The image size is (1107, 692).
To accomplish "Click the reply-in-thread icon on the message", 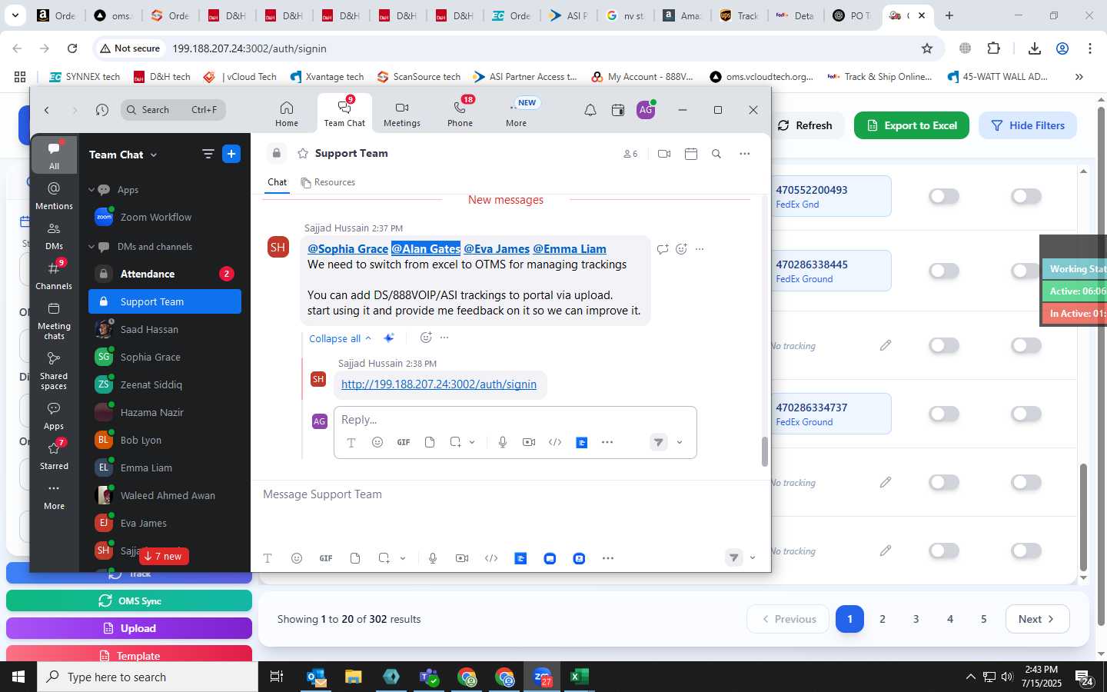I will point(663,249).
